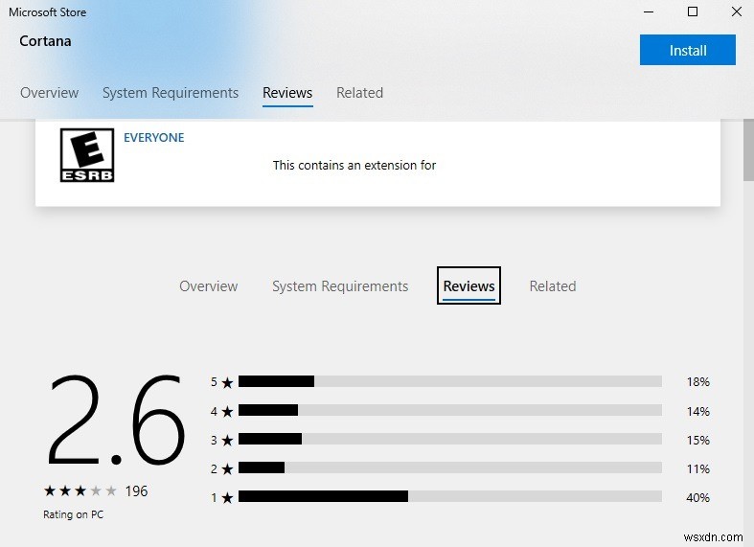Open System Requirements tab in the top header
This screenshot has height=547, width=754.
(x=171, y=92)
